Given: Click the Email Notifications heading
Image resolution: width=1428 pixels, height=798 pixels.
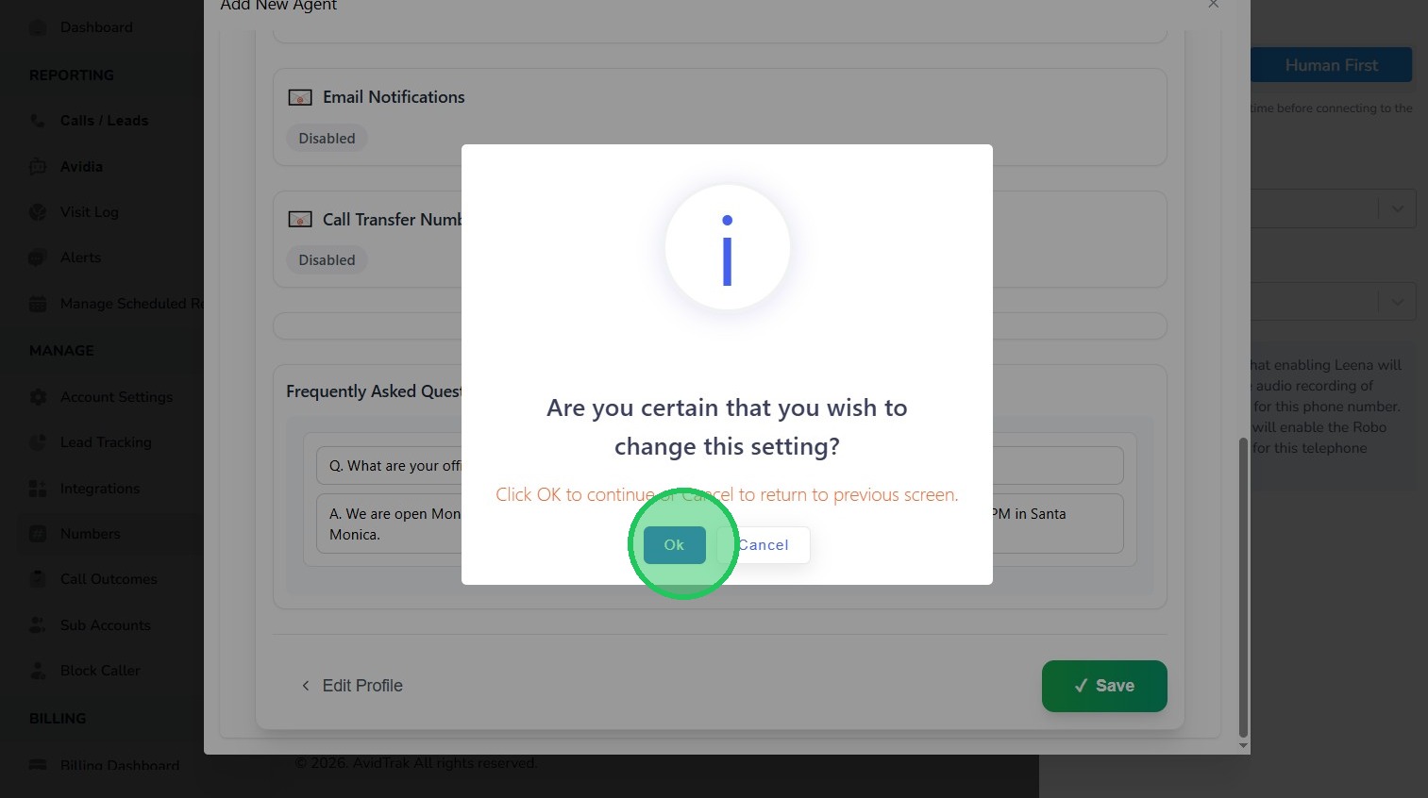Looking at the screenshot, I should pos(394,97).
